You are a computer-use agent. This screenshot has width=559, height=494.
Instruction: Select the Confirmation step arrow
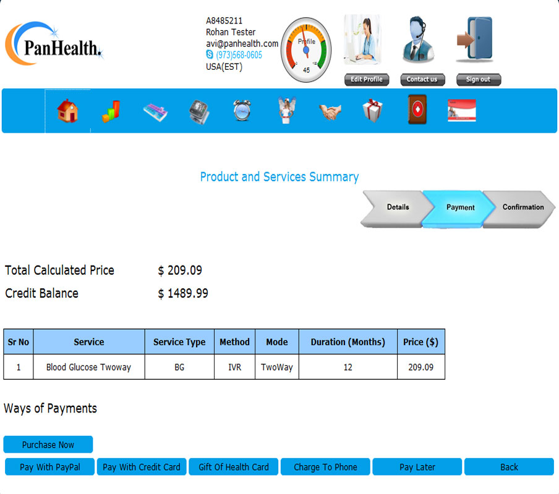pos(522,207)
